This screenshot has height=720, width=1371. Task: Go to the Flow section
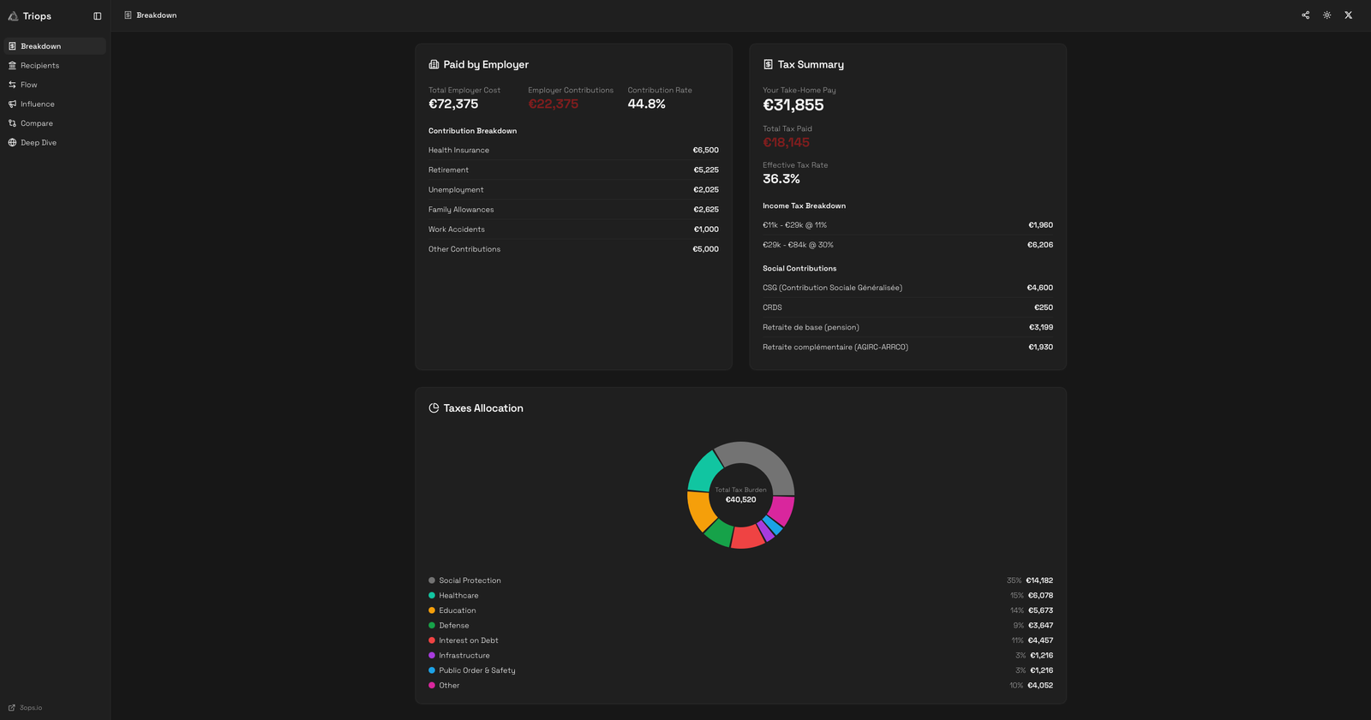[28, 85]
